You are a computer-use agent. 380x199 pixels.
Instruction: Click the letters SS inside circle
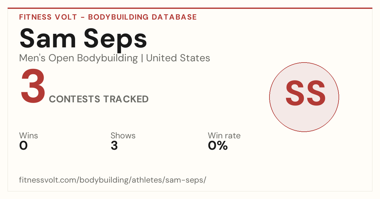[x=306, y=93]
